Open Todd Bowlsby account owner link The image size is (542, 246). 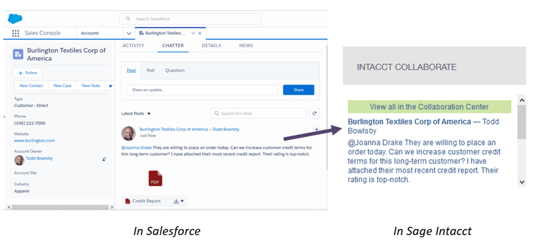click(x=39, y=159)
